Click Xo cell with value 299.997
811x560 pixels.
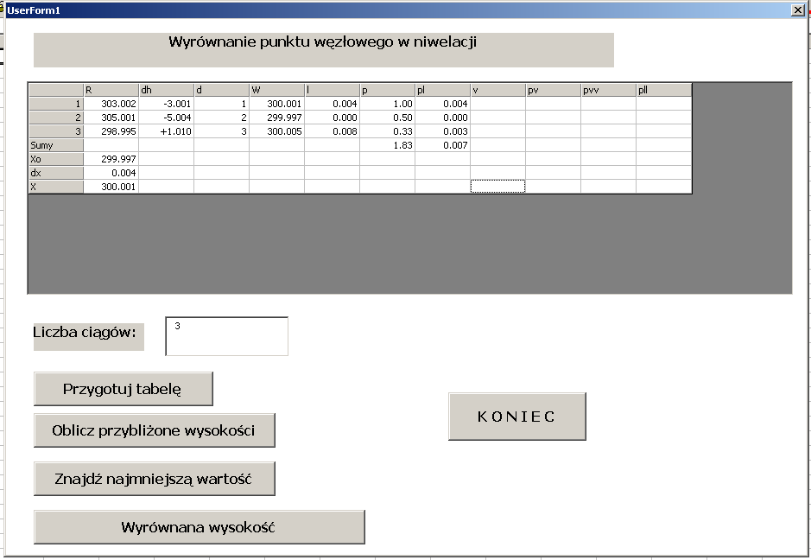111,159
